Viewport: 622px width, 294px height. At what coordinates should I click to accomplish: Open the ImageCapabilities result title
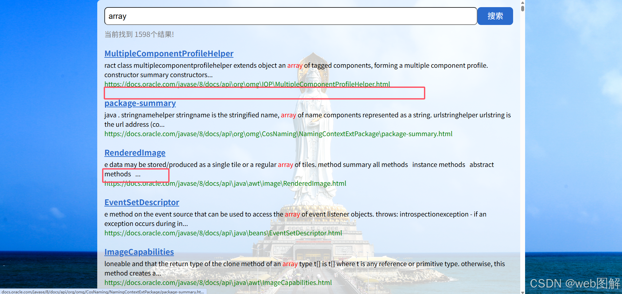coord(139,252)
